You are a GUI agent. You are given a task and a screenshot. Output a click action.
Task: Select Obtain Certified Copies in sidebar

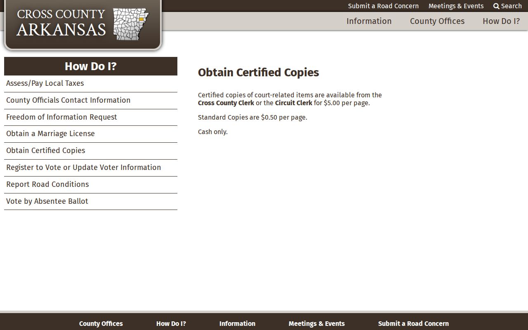[91, 151]
